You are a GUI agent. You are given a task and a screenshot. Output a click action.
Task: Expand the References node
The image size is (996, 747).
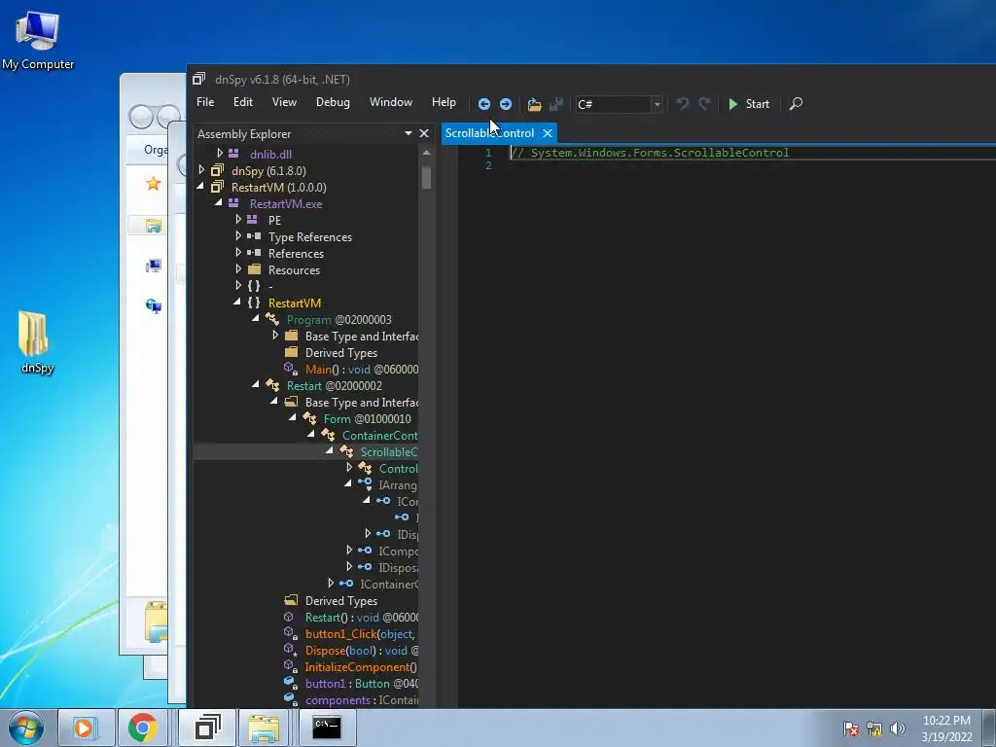tap(238, 252)
